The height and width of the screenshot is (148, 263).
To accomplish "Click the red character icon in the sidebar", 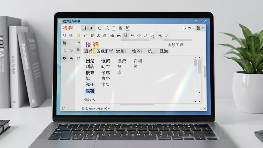I will point(78,50).
